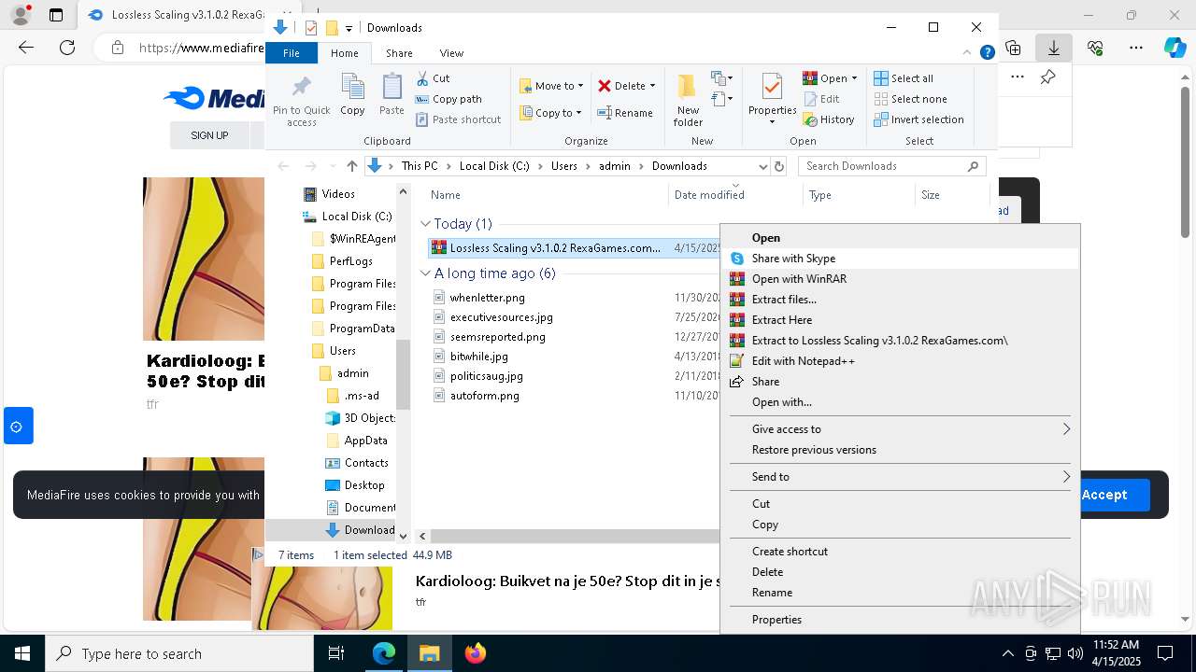The height and width of the screenshot is (672, 1196).
Task: Select politicsaug.jpg file
Action: click(x=486, y=376)
